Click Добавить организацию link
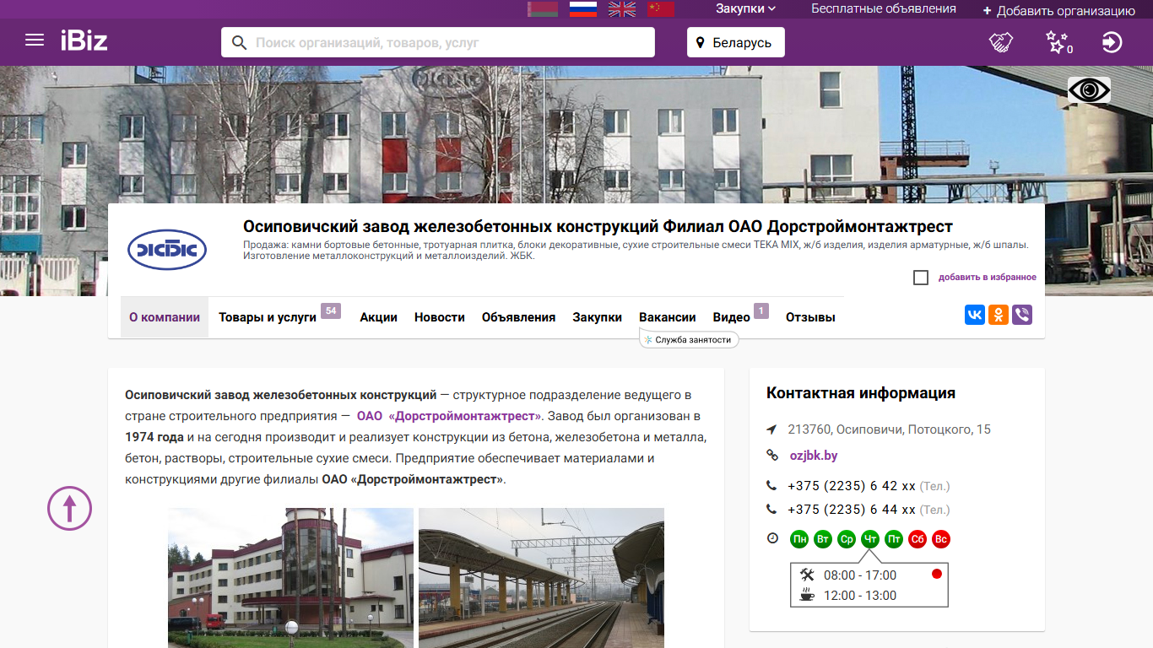 (x=1058, y=11)
